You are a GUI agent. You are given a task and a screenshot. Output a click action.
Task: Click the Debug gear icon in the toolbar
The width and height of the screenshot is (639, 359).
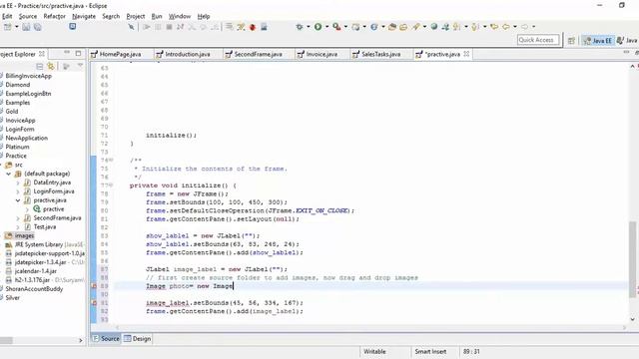[300, 27]
